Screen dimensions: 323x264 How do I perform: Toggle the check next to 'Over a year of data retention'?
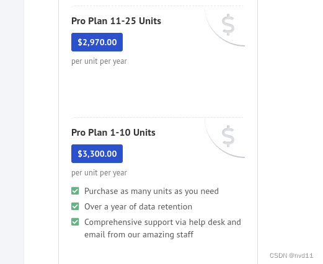click(x=75, y=206)
